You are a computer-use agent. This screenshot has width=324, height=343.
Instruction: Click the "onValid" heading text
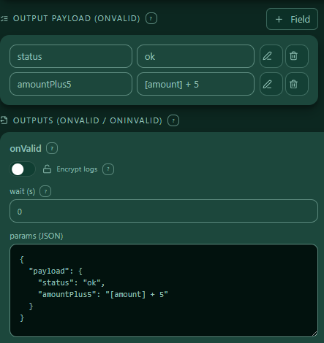click(x=26, y=148)
